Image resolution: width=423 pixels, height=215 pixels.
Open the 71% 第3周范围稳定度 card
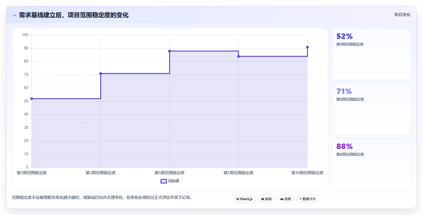372,109
